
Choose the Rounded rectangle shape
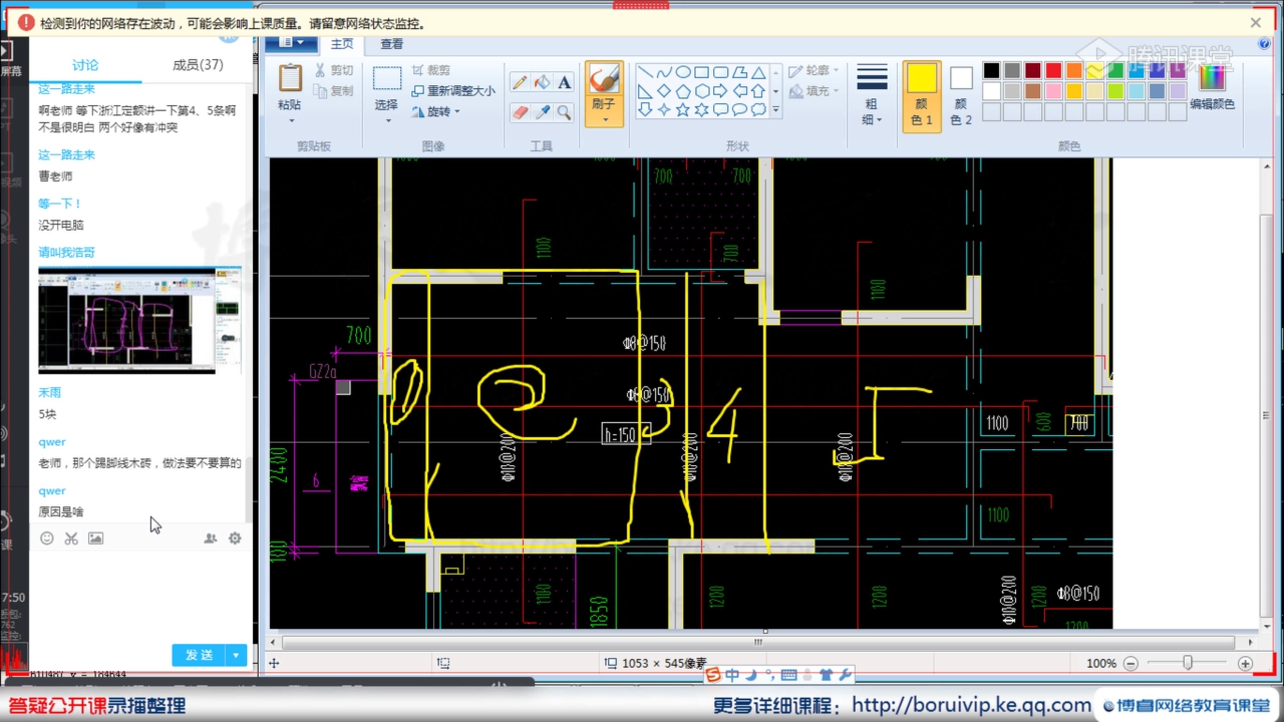click(x=721, y=73)
